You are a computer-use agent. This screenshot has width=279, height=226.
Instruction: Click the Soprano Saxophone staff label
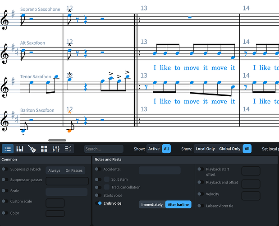[40, 9]
